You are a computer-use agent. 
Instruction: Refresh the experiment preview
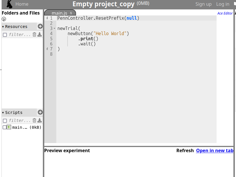(x=185, y=150)
